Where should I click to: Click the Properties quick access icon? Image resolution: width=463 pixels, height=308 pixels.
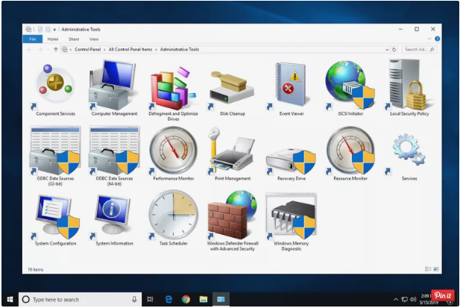tap(40, 29)
